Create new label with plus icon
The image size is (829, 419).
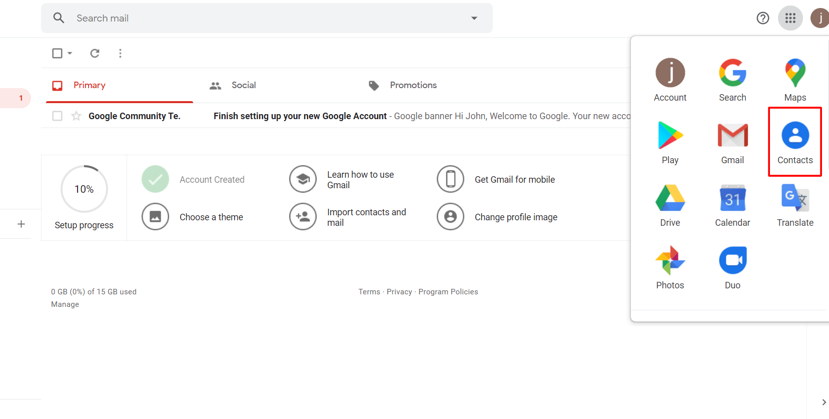(x=21, y=224)
